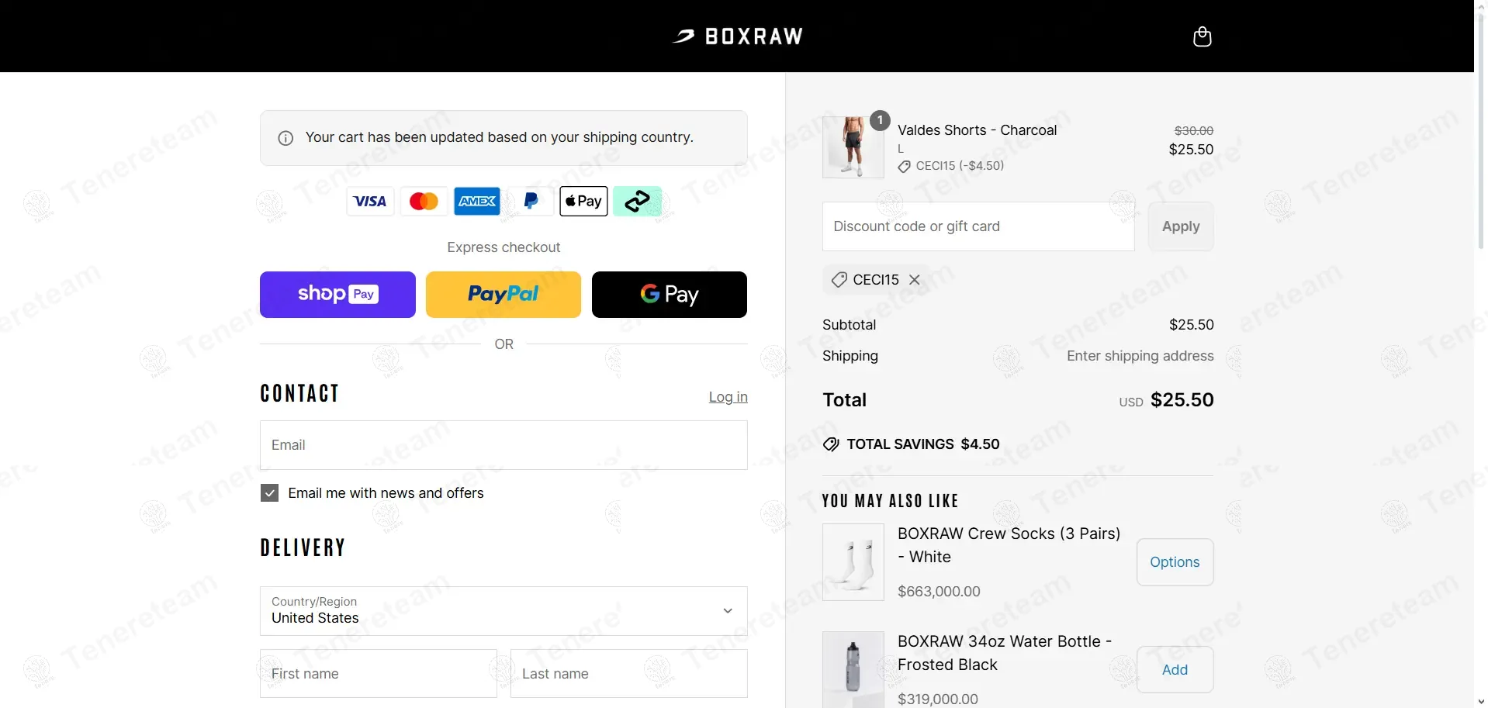Click the AMEX payment icon

point(476,201)
